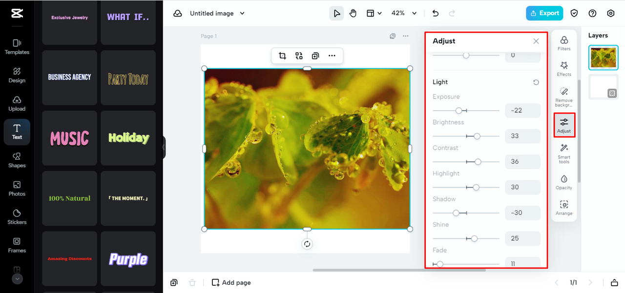This screenshot has height=293, width=625.
Task: Select the leaf image layer thumbnail
Action: (x=604, y=58)
